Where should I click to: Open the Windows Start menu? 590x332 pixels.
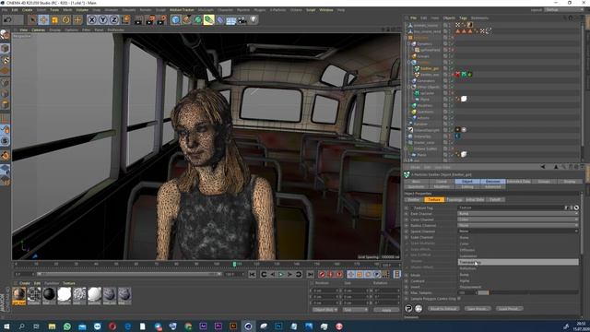coord(6,326)
